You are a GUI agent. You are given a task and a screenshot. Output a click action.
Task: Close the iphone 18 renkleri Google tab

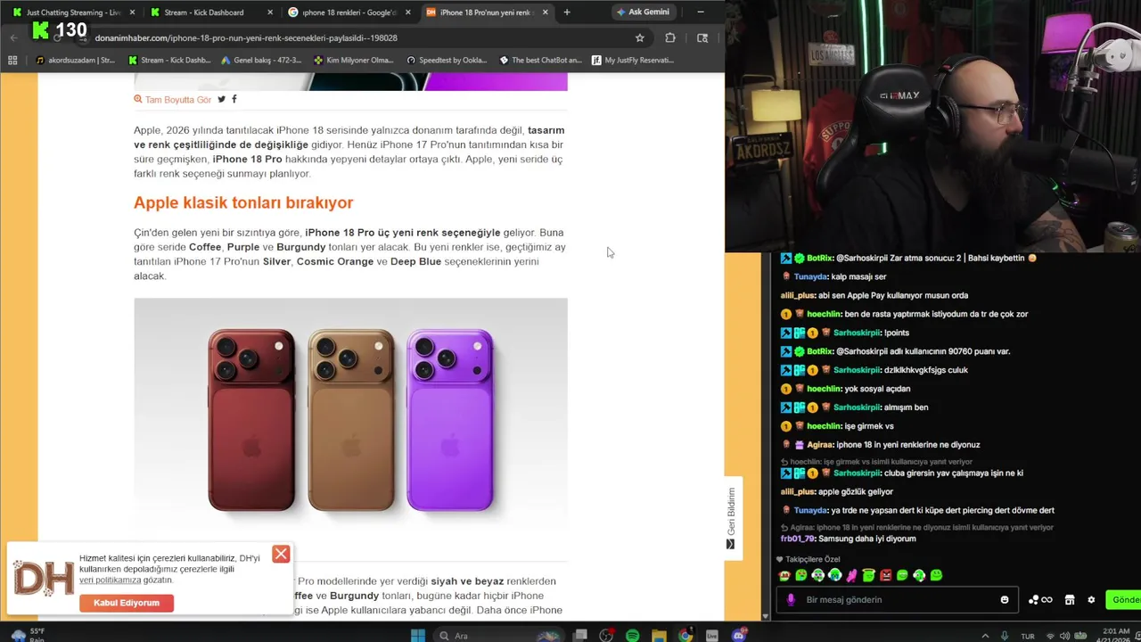click(408, 12)
